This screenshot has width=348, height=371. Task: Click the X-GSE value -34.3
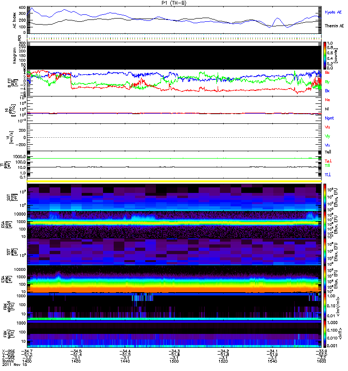174,351
